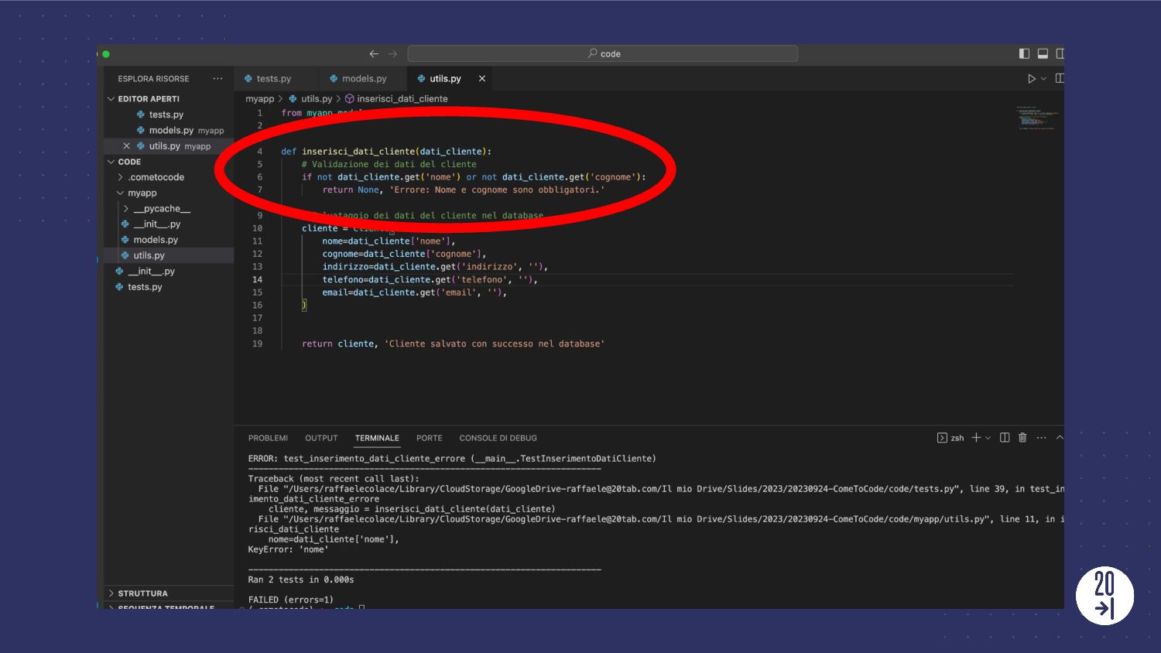Click the 'email=dati_cliente.get' code line
The width and height of the screenshot is (1161, 653).
[414, 293]
